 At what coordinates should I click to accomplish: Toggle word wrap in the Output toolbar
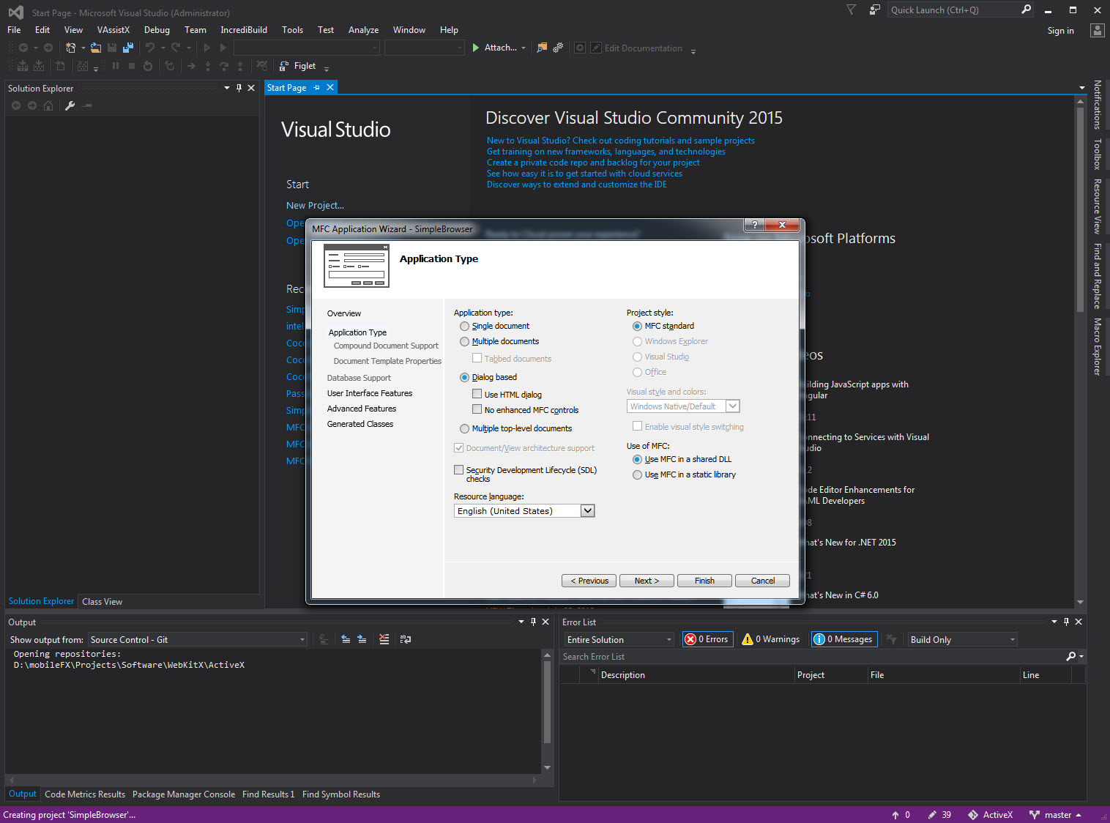[x=406, y=639]
